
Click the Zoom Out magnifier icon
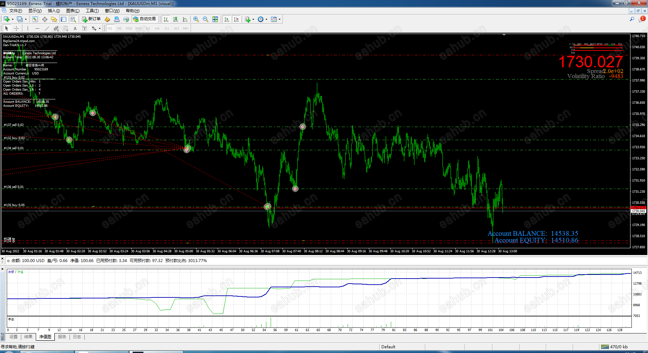click(206, 19)
